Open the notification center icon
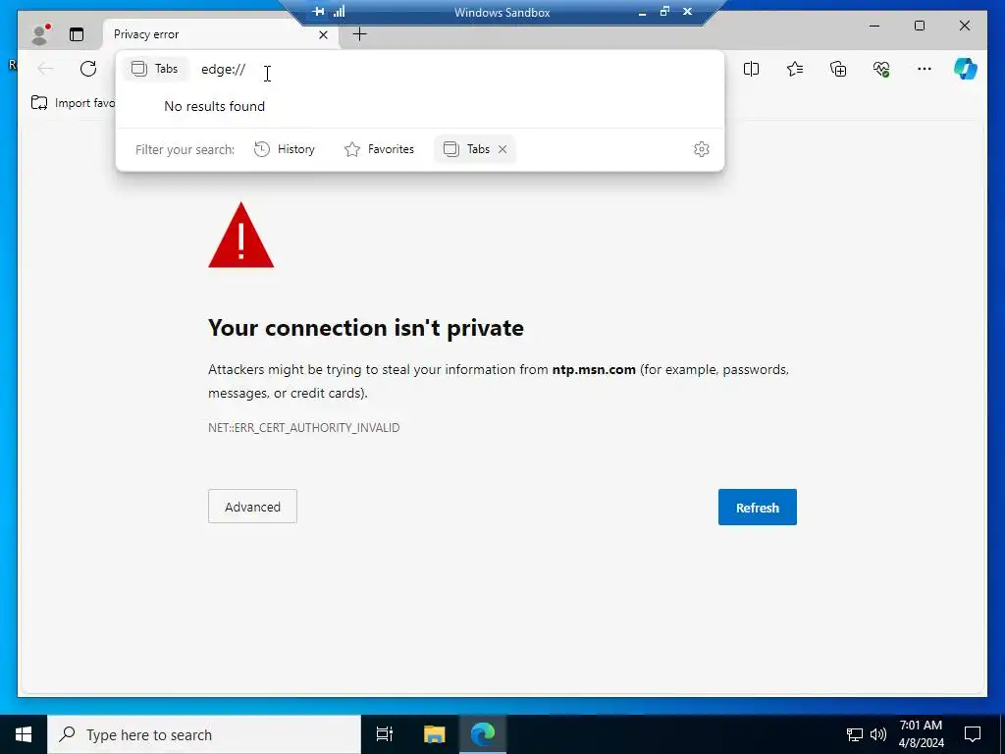The width and height of the screenshot is (1005, 754). (x=973, y=734)
